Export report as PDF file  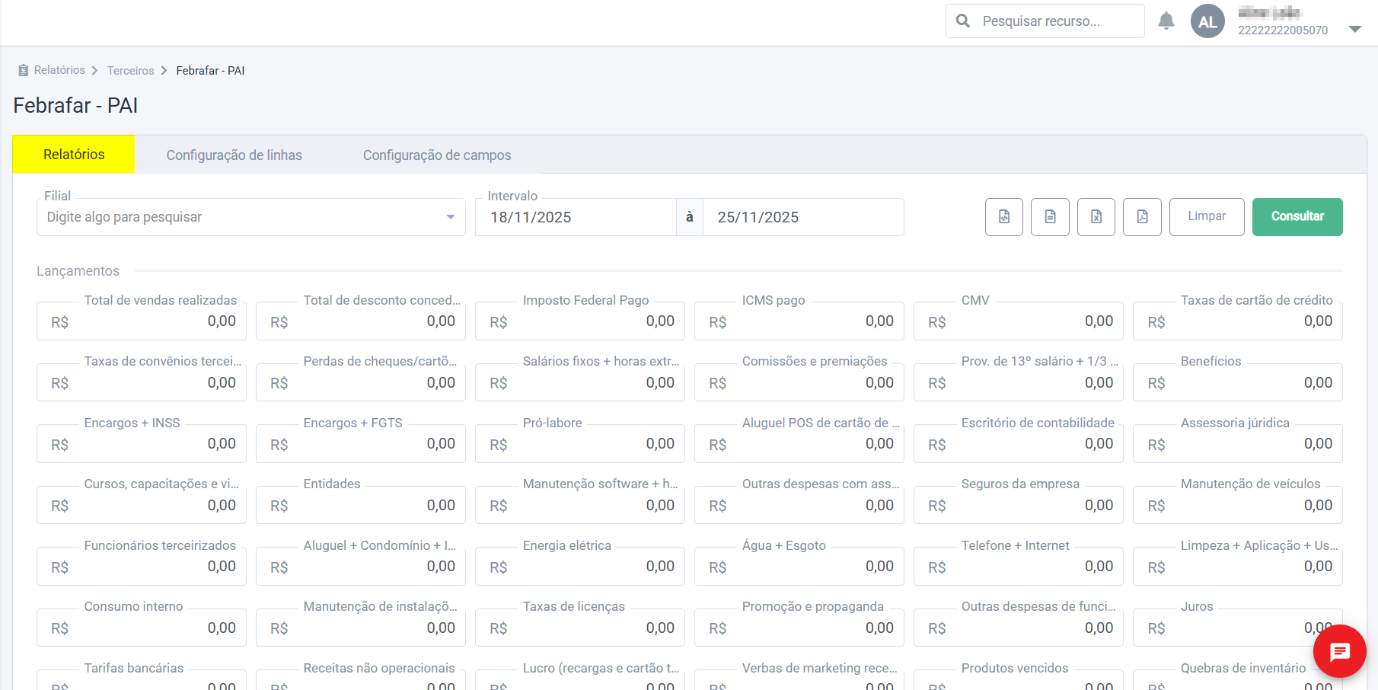[x=1142, y=217]
